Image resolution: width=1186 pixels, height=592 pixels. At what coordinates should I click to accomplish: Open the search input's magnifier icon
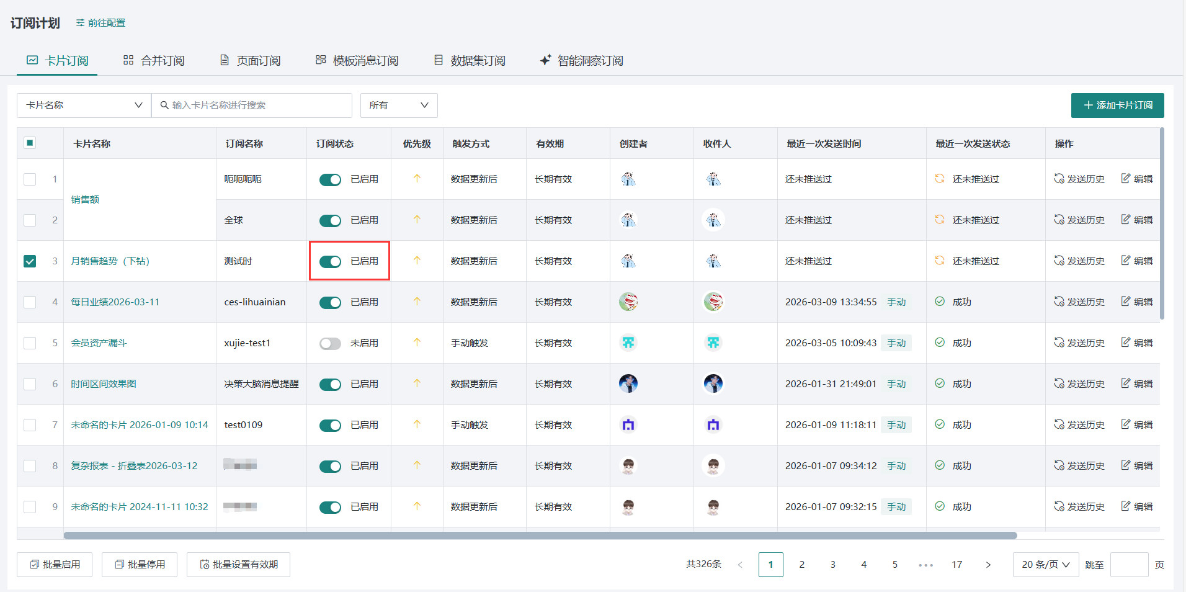(164, 105)
